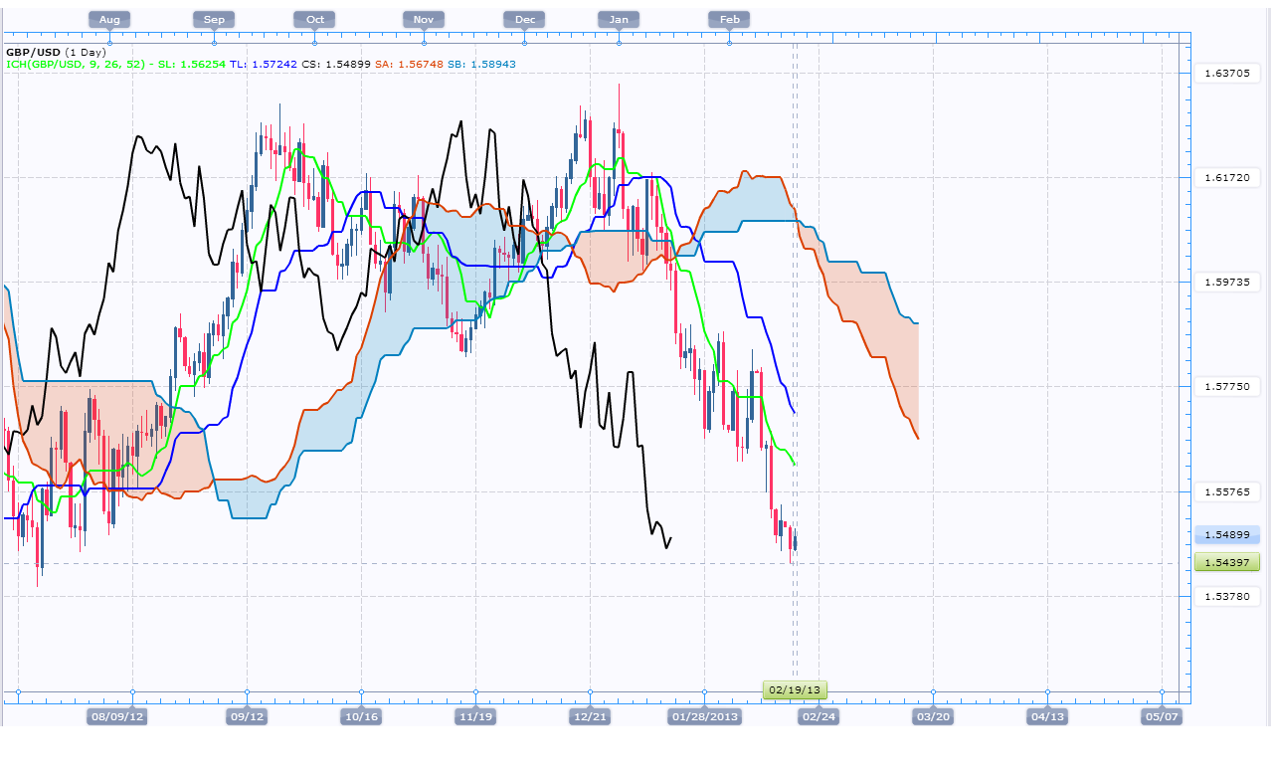Click the Feb month marker
Viewport: 1273px width, 778px height.
pos(729,19)
